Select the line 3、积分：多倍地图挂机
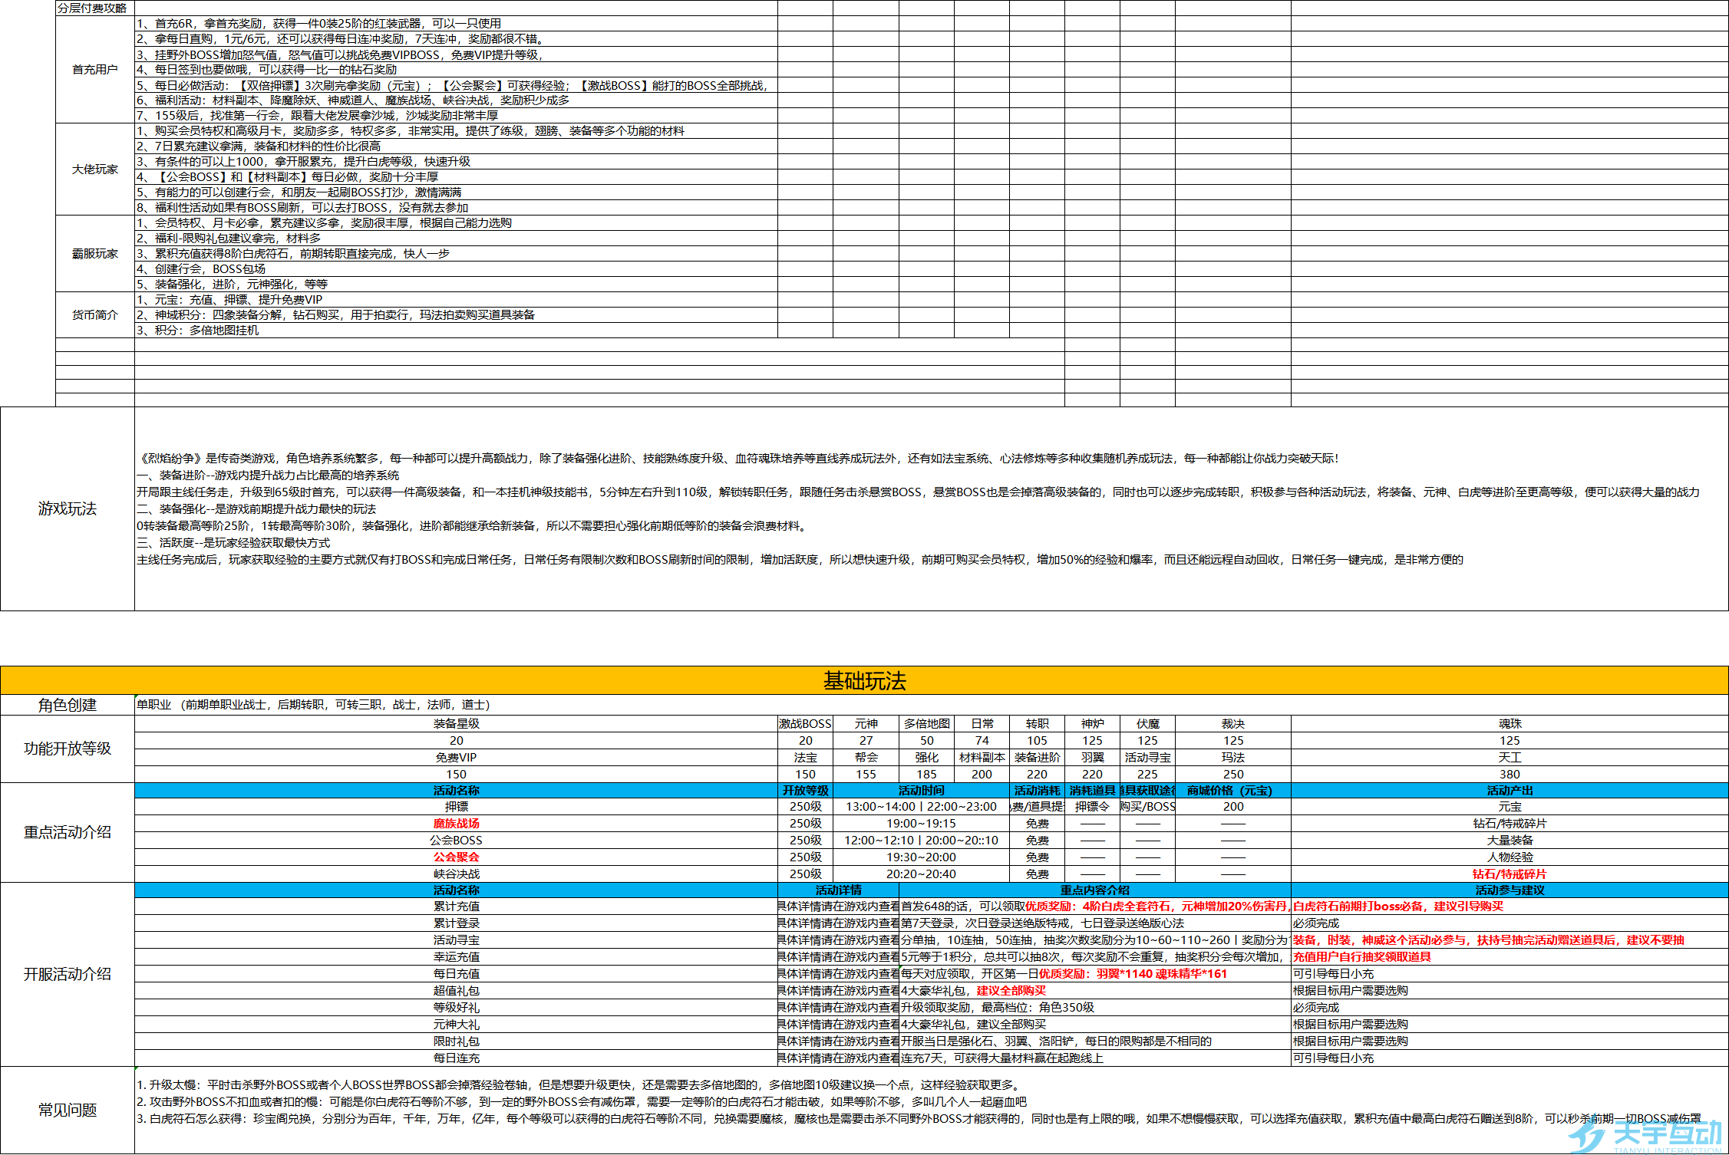The height and width of the screenshot is (1155, 1729). point(198,331)
